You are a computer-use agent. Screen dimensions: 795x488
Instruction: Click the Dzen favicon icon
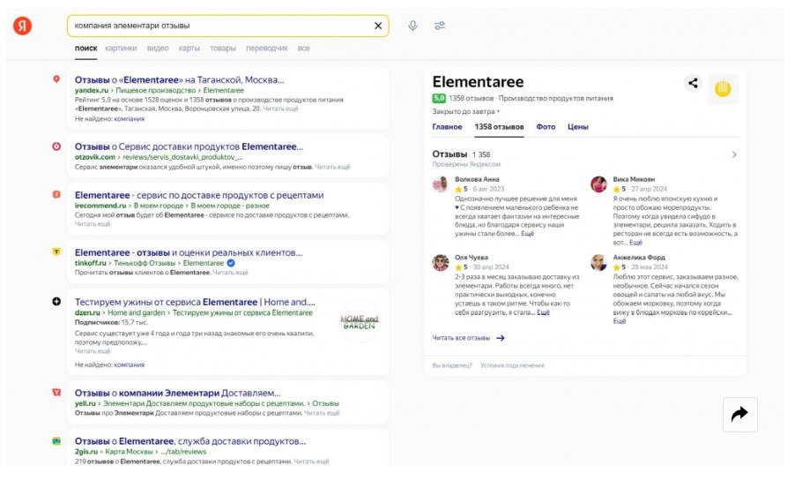[x=56, y=301]
